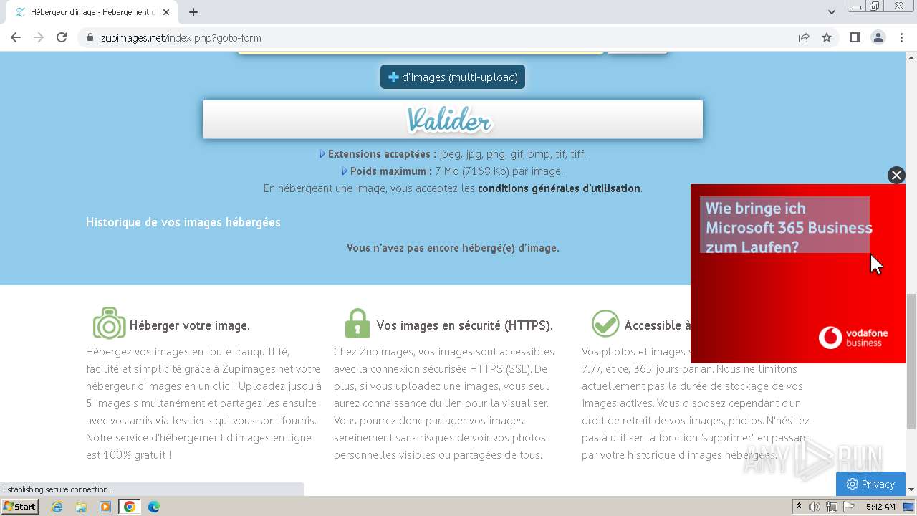Click the Poids maximum text line
This screenshot has width=917, height=516.
tap(453, 171)
